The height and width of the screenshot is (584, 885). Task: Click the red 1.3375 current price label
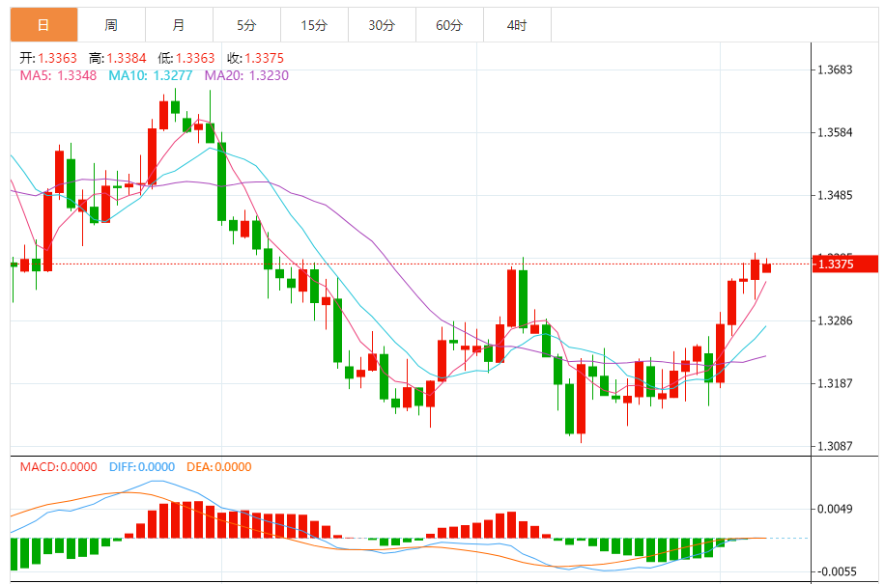[845, 264]
